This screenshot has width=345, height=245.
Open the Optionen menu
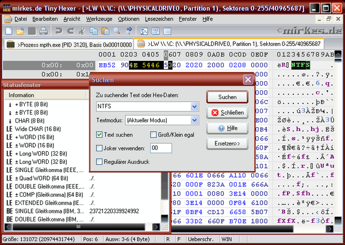coord(128,19)
